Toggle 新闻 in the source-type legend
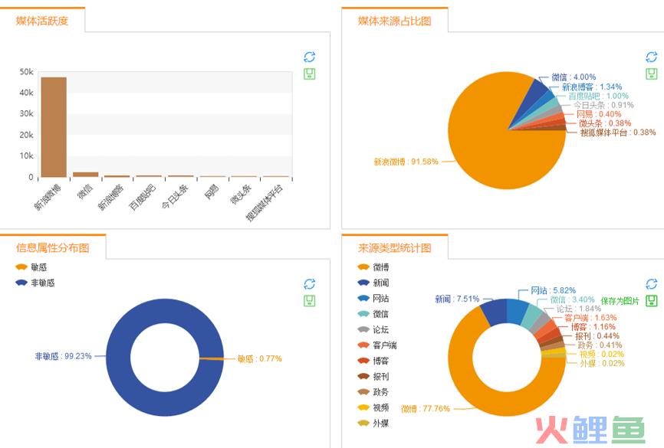664x448 pixels. (373, 283)
